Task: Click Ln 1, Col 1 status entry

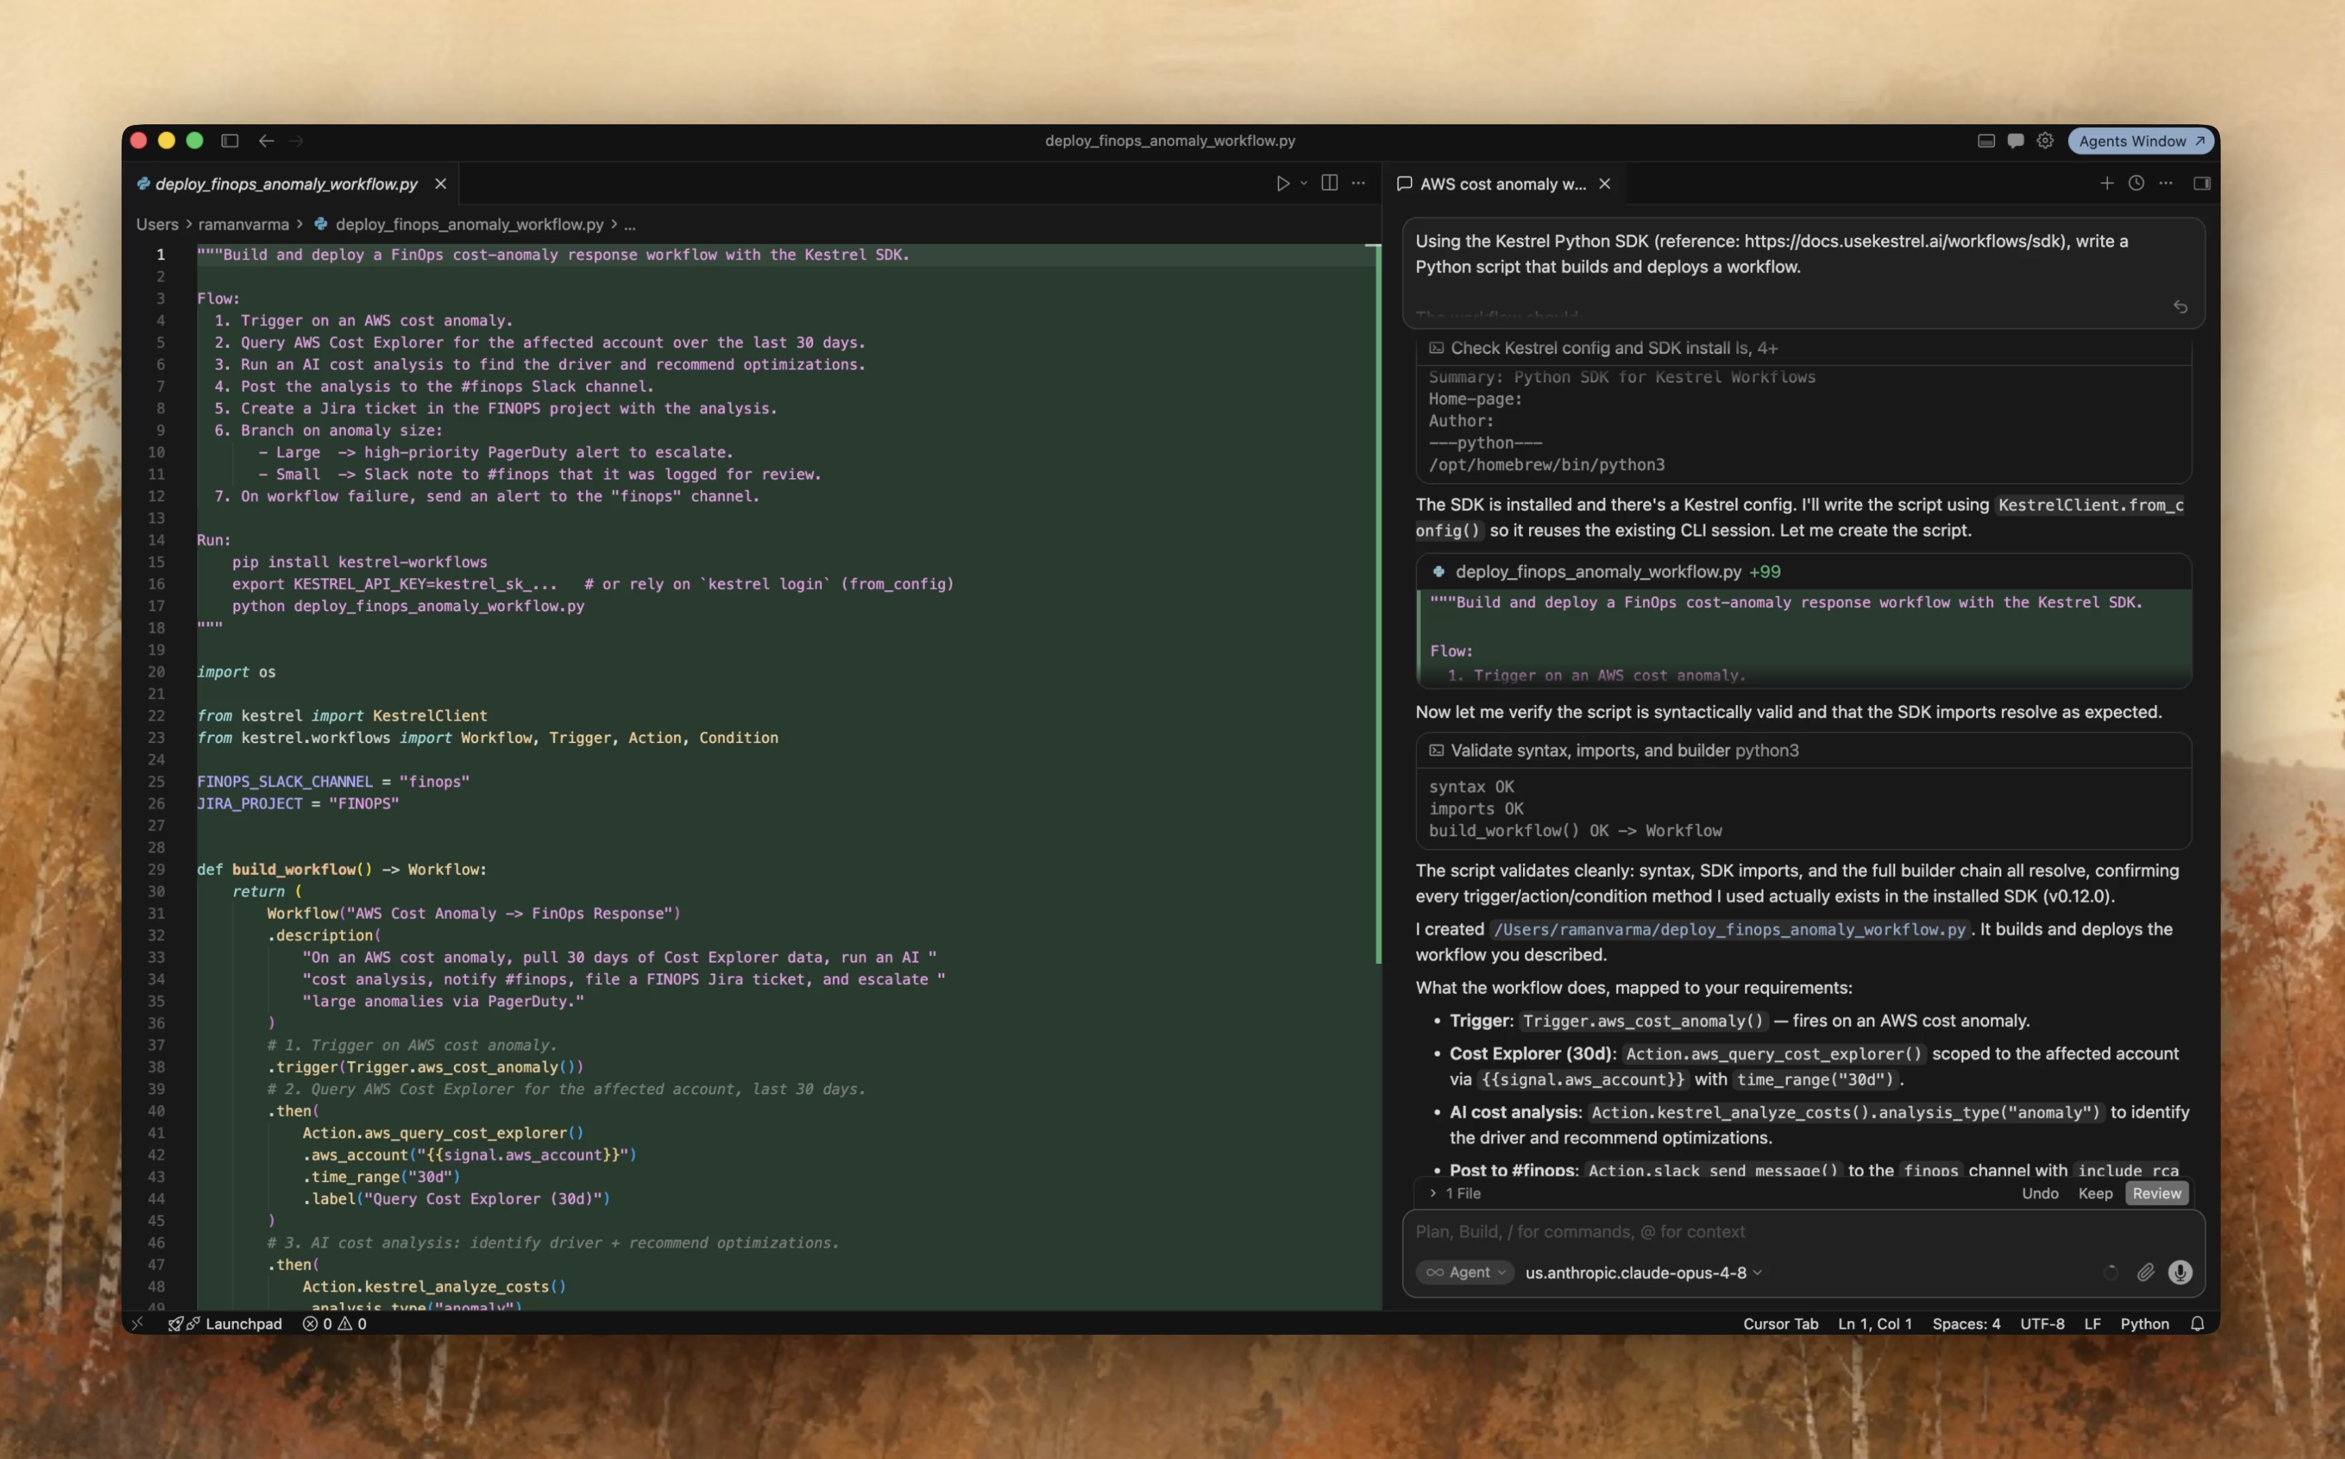Action: tap(1874, 1324)
